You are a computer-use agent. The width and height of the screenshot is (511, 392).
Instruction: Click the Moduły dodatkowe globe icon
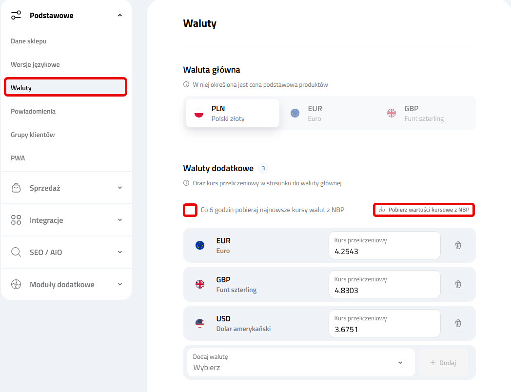point(16,284)
